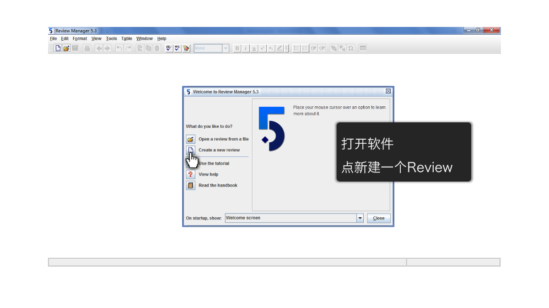Click the Use the tutorial label
This screenshot has width=549, height=308.
tap(214, 163)
